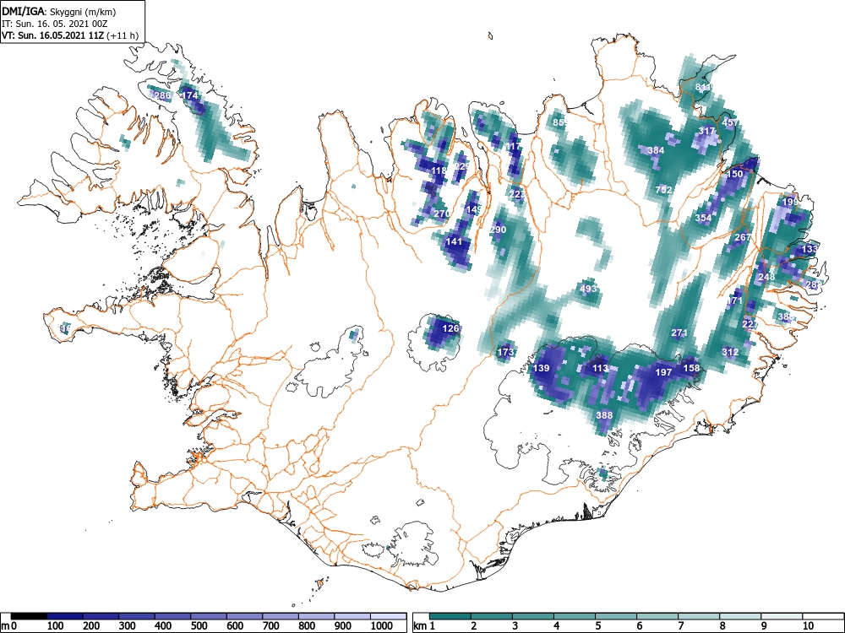Click the '700' label on metre scale
The height and width of the screenshot is (633, 845).
[x=271, y=626]
